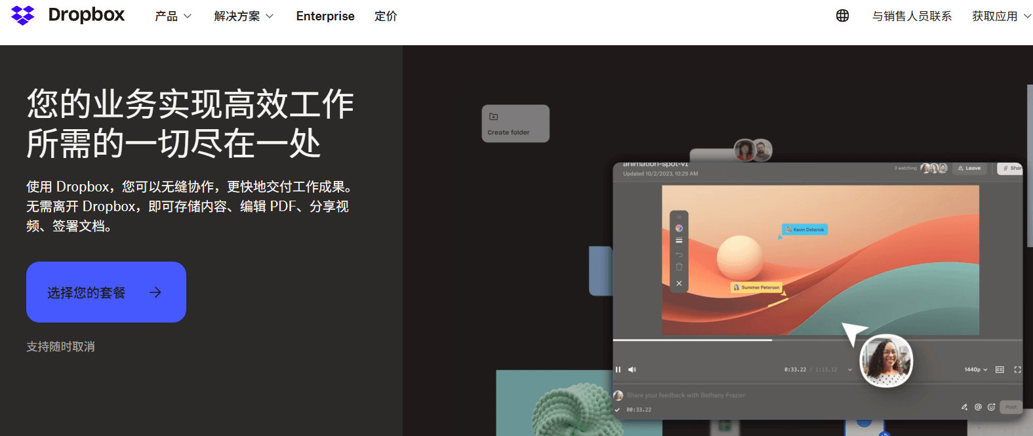Click the undo arrow in annotation toolbar
The height and width of the screenshot is (436, 1033).
tap(679, 254)
